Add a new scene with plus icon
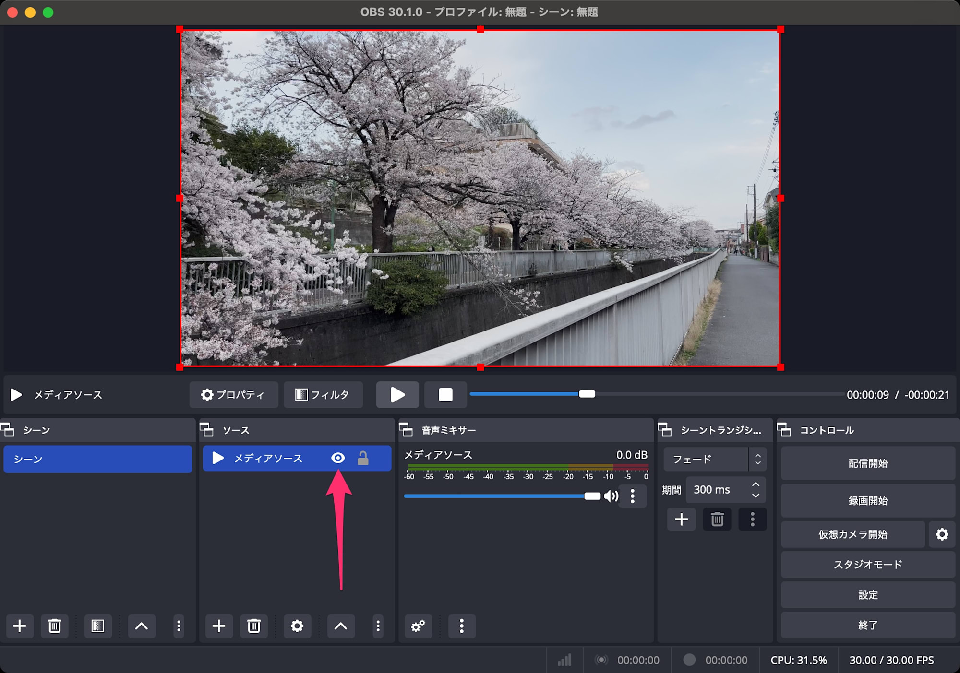Image resolution: width=960 pixels, height=673 pixels. [x=20, y=626]
